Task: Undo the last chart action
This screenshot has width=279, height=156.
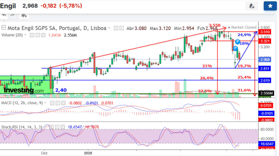Action: click(4, 16)
